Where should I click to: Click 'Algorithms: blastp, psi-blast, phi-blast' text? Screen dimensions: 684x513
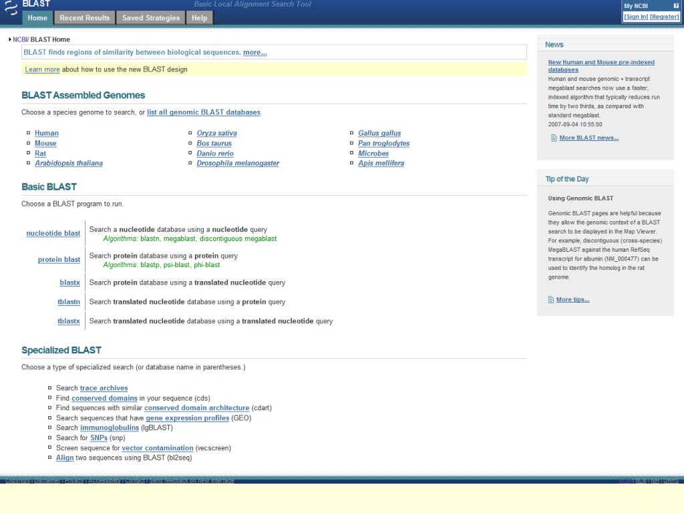[162, 265]
